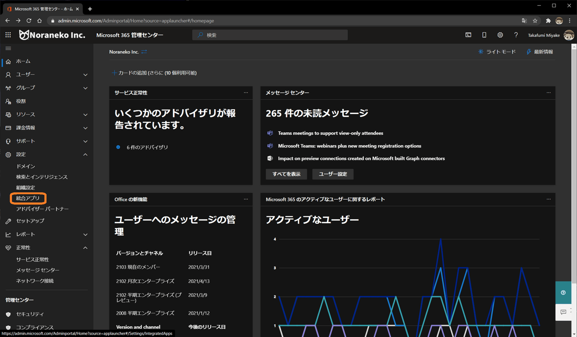Open ドメイン under settings
577x337 pixels.
25,166
